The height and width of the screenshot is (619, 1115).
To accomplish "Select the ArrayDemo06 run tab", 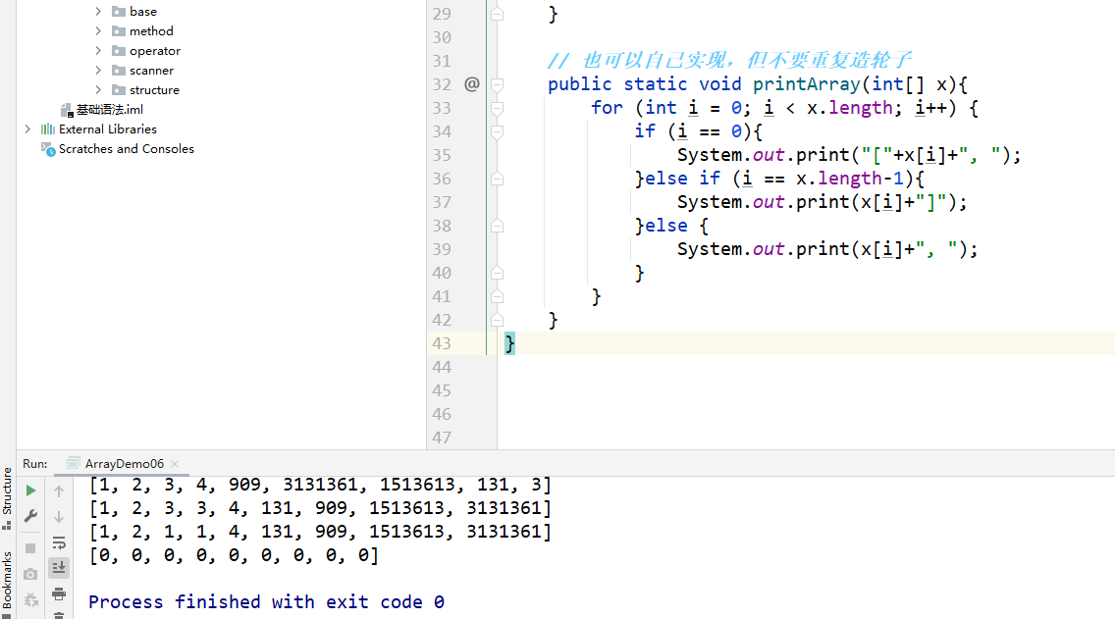I will pyautogui.click(x=124, y=463).
